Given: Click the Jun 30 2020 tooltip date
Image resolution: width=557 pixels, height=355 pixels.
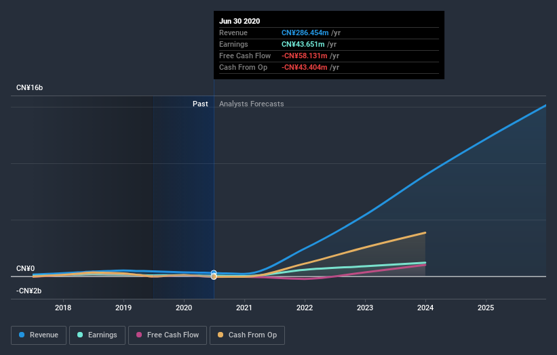Looking at the screenshot, I should pos(239,21).
